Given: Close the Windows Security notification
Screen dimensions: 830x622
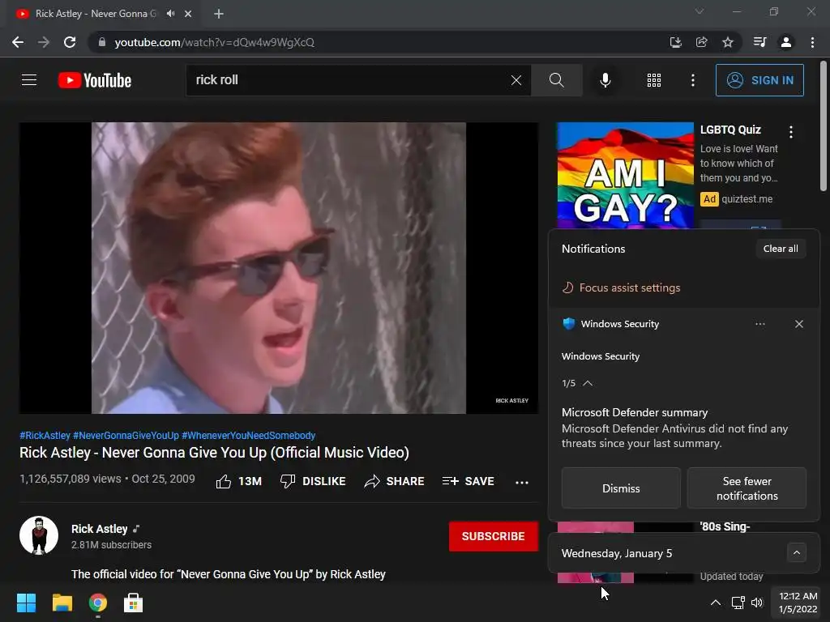Looking at the screenshot, I should pyautogui.click(x=799, y=324).
